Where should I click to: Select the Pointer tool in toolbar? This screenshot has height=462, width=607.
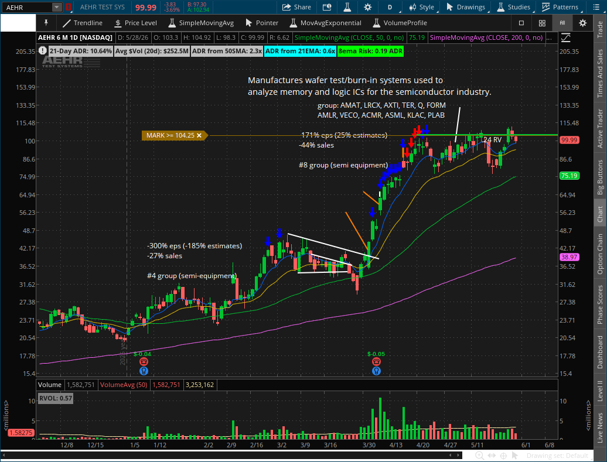point(262,23)
